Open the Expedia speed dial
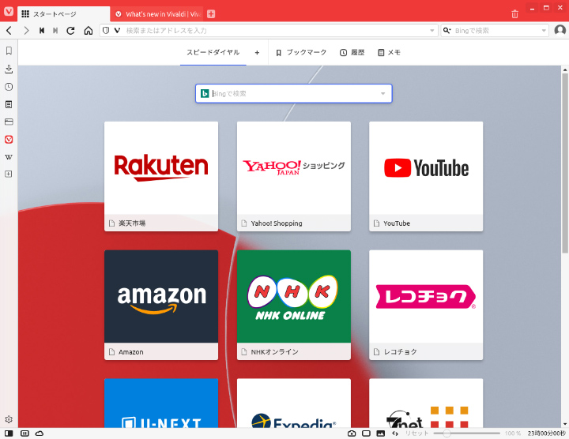Screen dimensions: 569x439 pyautogui.click(x=293, y=403)
